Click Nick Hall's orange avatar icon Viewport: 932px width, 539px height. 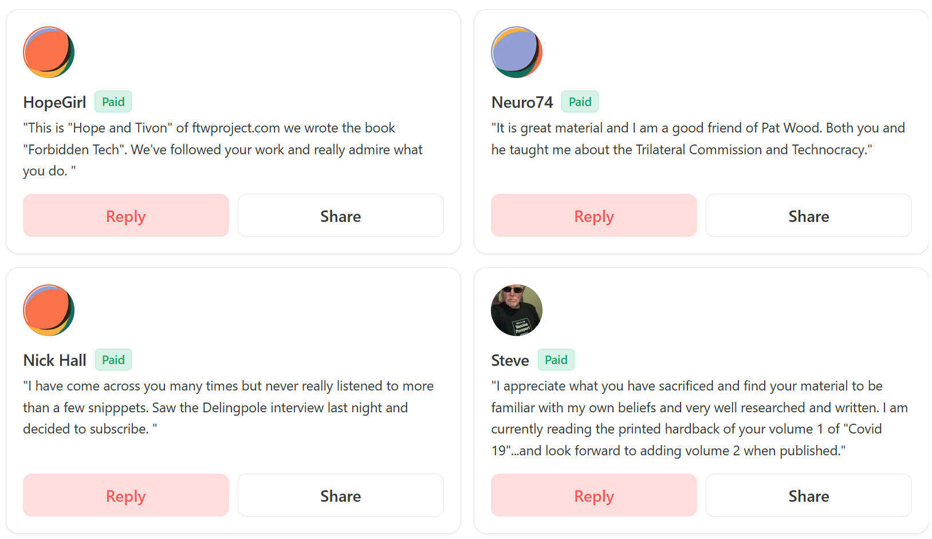click(x=49, y=310)
